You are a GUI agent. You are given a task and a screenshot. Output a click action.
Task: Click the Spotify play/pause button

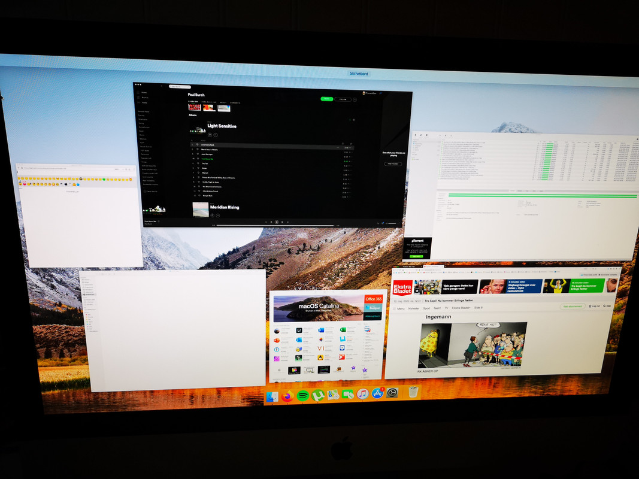[277, 222]
